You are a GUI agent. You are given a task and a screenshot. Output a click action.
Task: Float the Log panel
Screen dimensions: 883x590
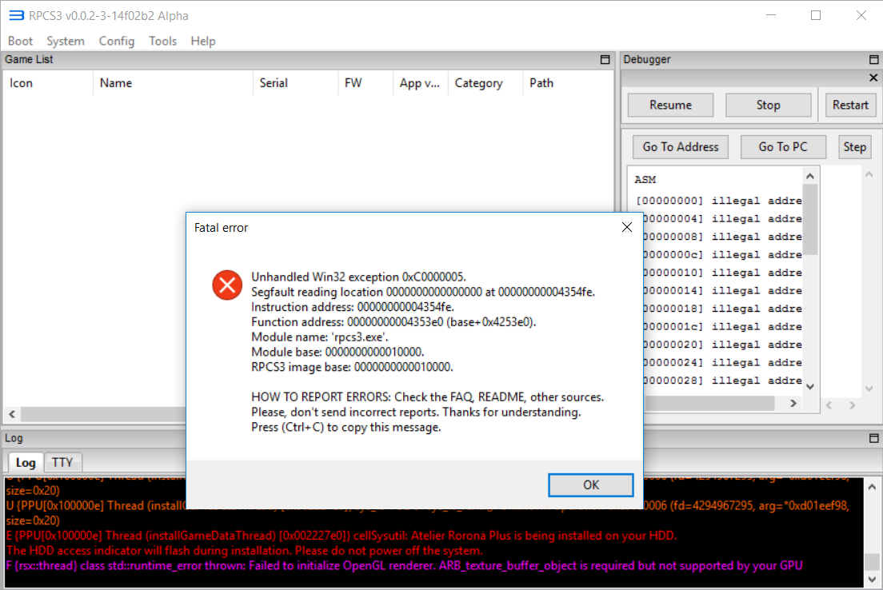click(874, 438)
